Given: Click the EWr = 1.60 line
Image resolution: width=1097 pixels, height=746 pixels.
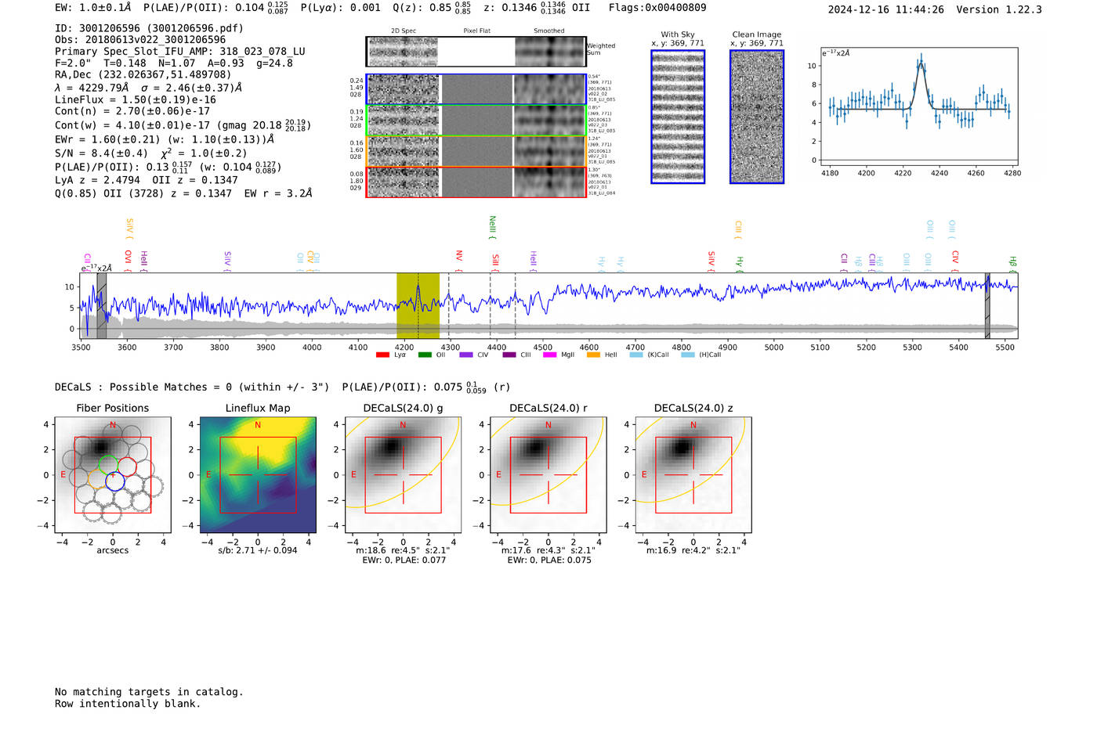Looking at the screenshot, I should click(x=165, y=139).
